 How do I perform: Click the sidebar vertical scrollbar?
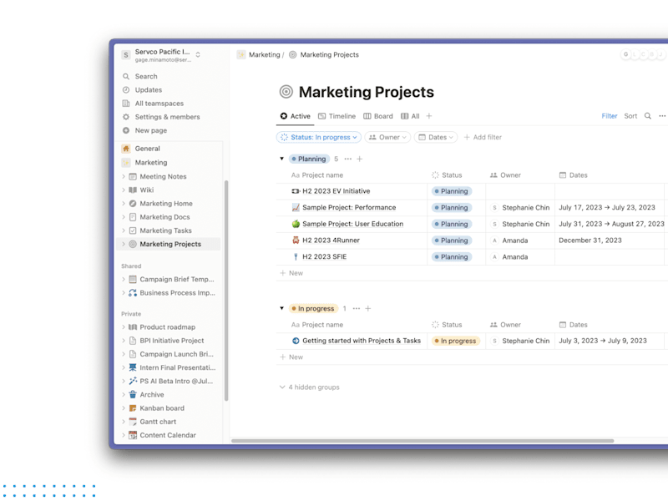(226, 290)
